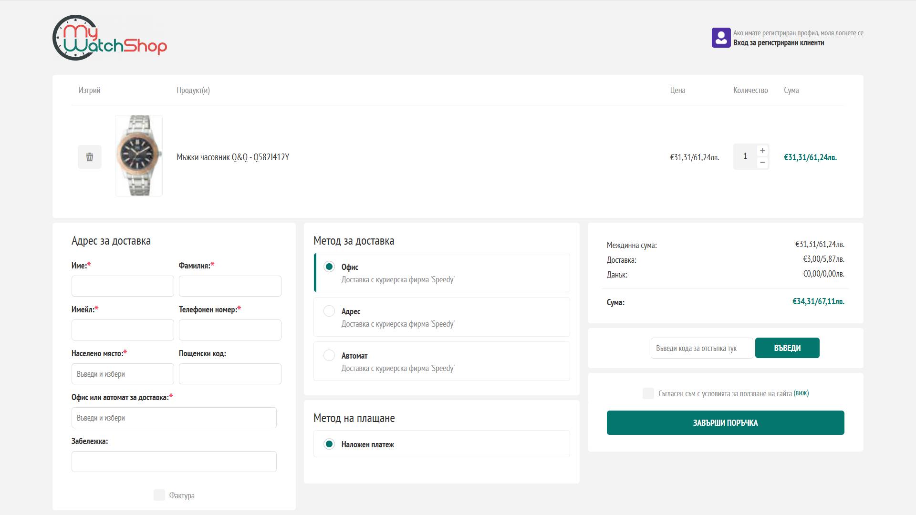The image size is (916, 515).
Task: Check the Фактура invoice checkbox
Action: [159, 495]
